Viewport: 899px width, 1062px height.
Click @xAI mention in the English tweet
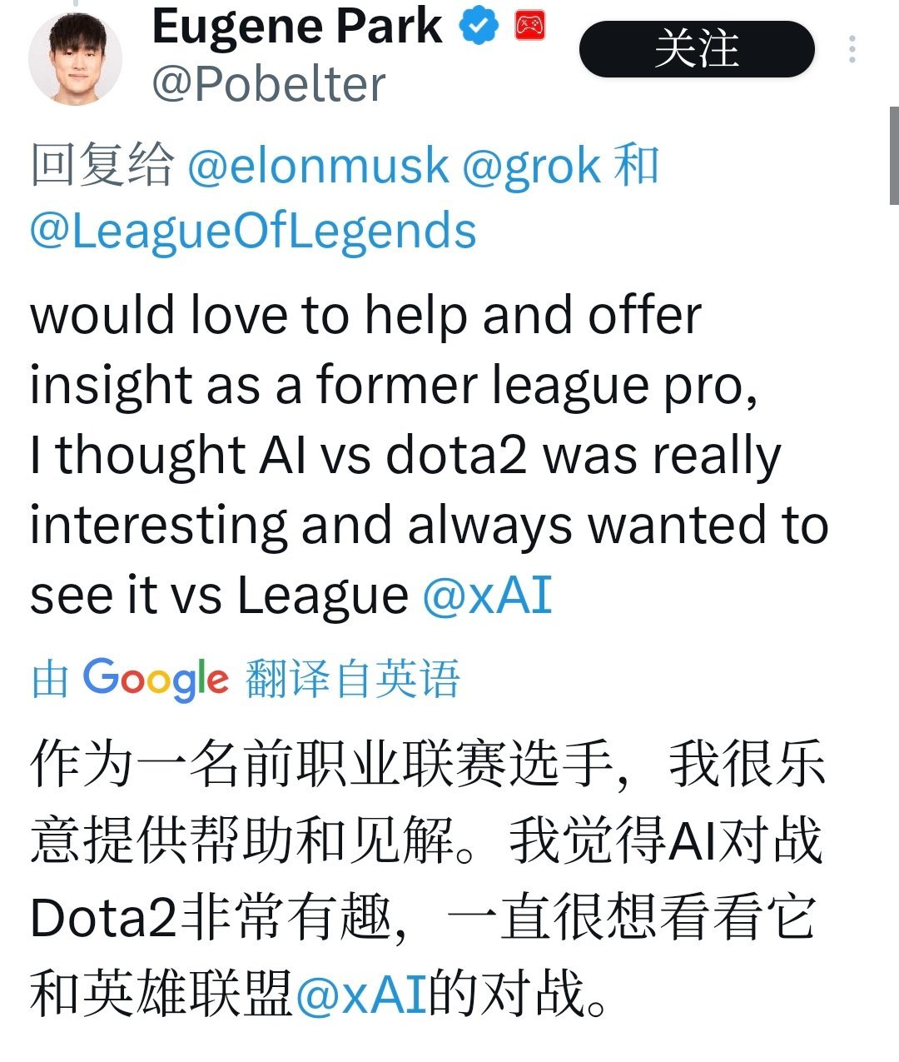coord(487,595)
